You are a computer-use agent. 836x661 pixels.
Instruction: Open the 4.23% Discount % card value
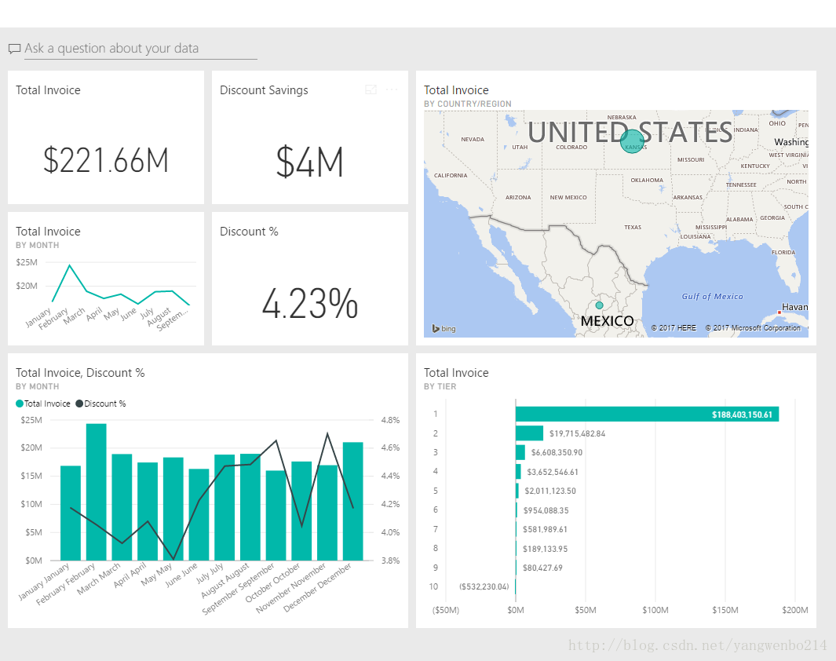pos(310,303)
